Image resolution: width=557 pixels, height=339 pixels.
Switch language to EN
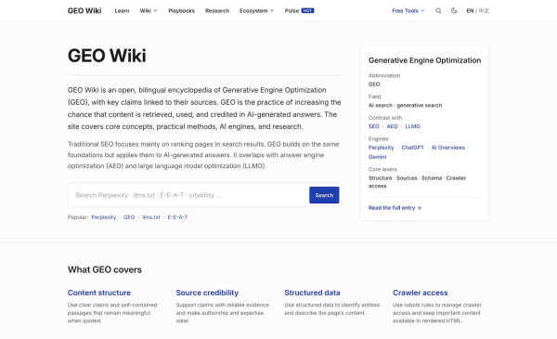470,10
